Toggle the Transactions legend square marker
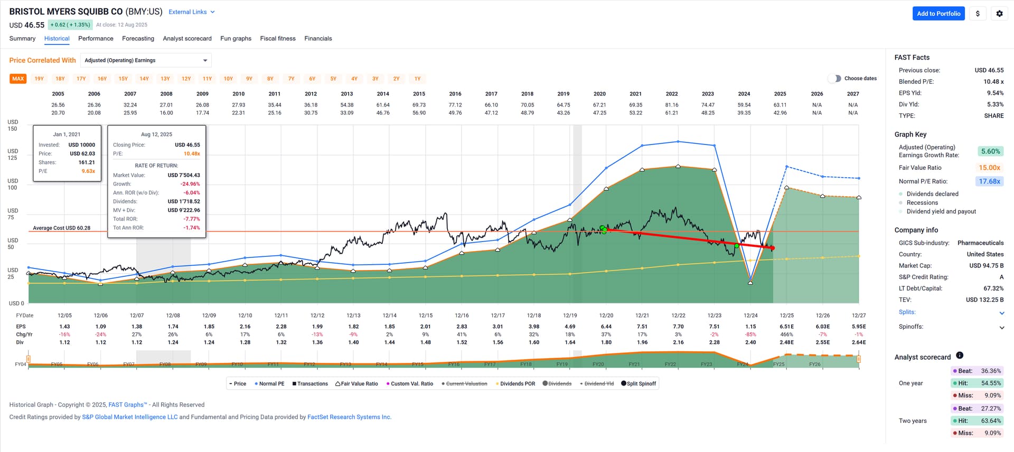The height and width of the screenshot is (452, 1014). 294,384
